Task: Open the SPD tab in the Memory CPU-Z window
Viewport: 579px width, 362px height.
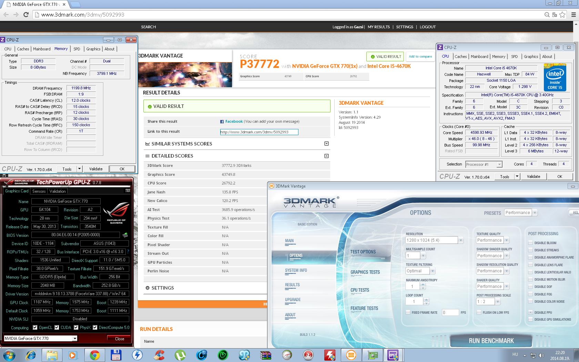Action: point(77,49)
